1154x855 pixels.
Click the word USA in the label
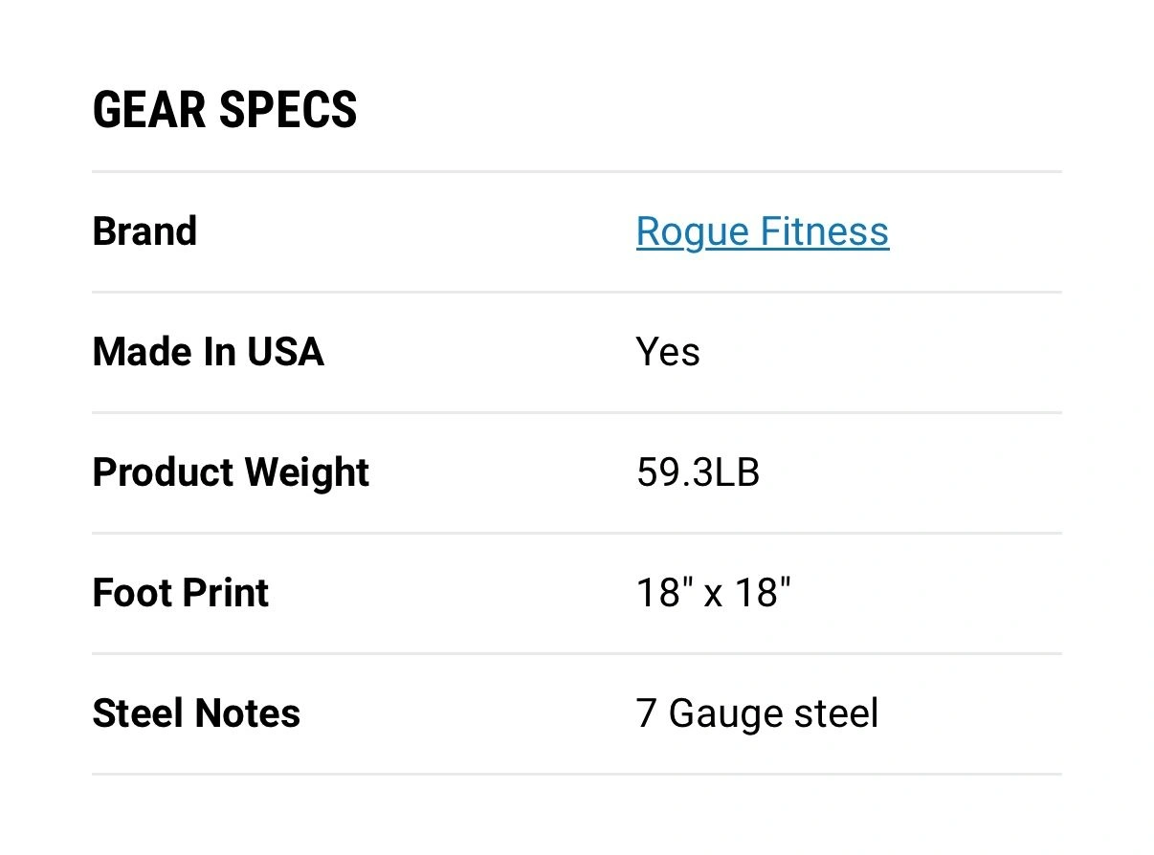[x=285, y=352]
